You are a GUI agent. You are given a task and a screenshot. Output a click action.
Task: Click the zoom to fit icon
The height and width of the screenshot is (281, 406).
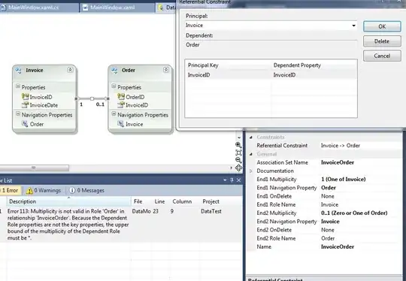tap(238, 153)
